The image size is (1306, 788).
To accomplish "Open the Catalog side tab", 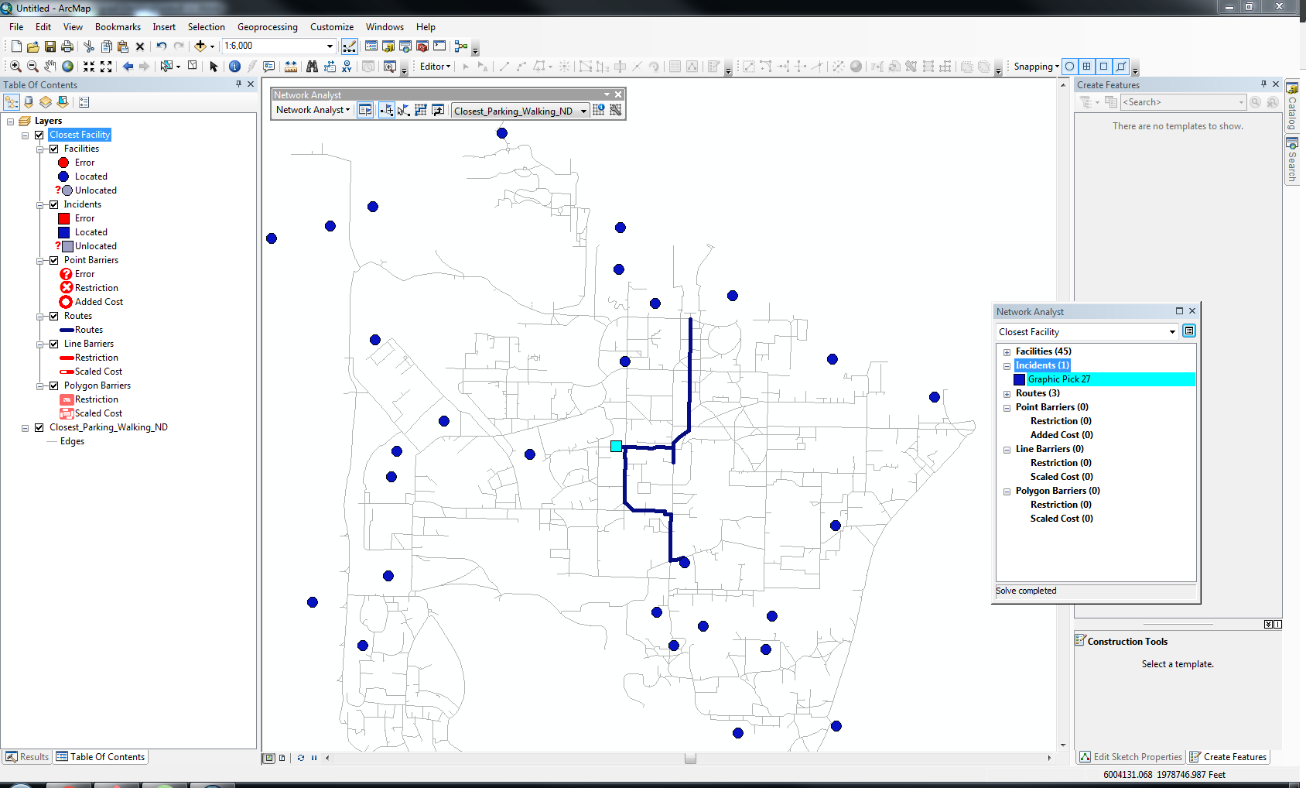I will coord(1292,106).
